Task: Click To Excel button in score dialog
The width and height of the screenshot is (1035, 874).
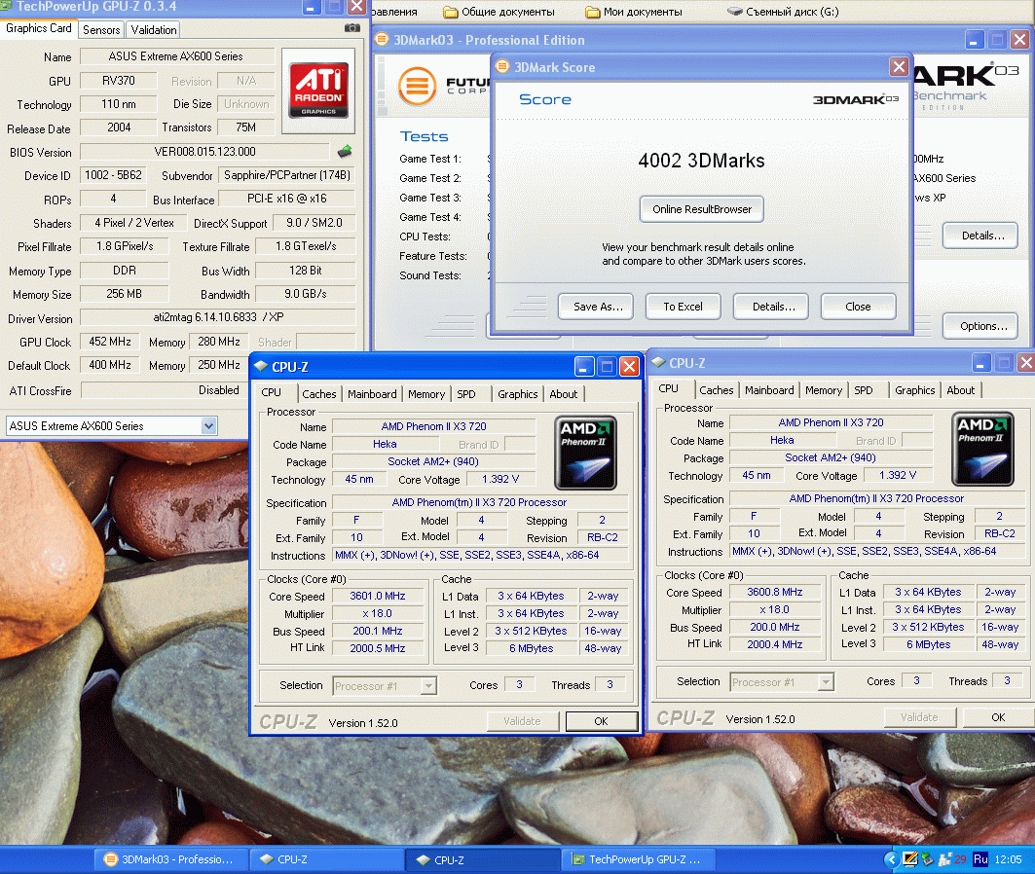Action: (684, 307)
